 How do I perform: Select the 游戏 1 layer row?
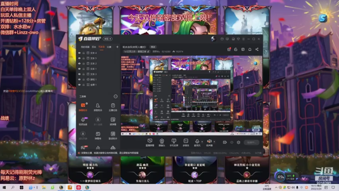click(98, 79)
